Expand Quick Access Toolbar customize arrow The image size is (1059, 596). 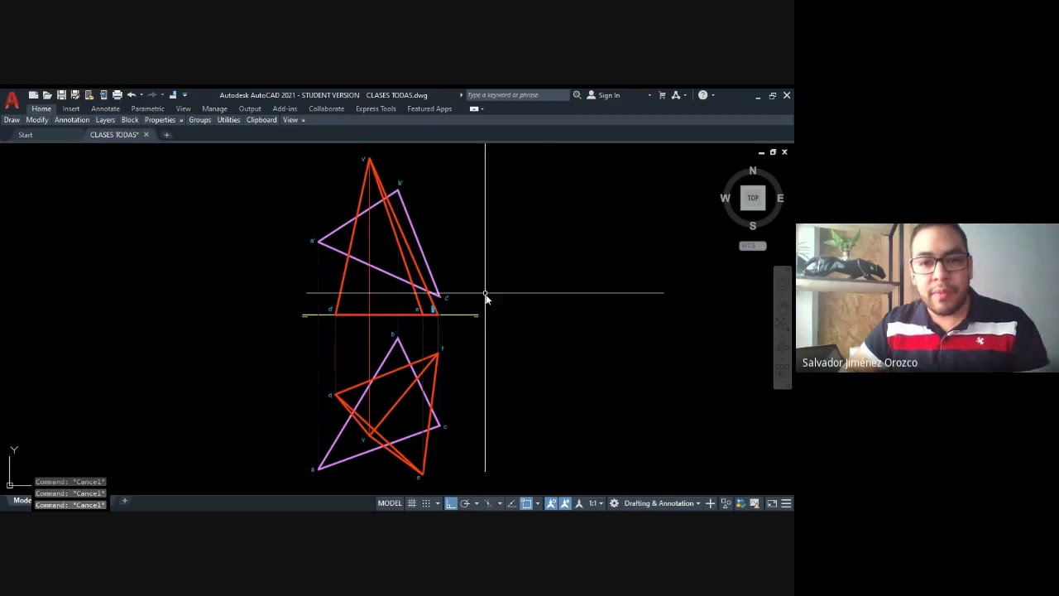tap(184, 95)
